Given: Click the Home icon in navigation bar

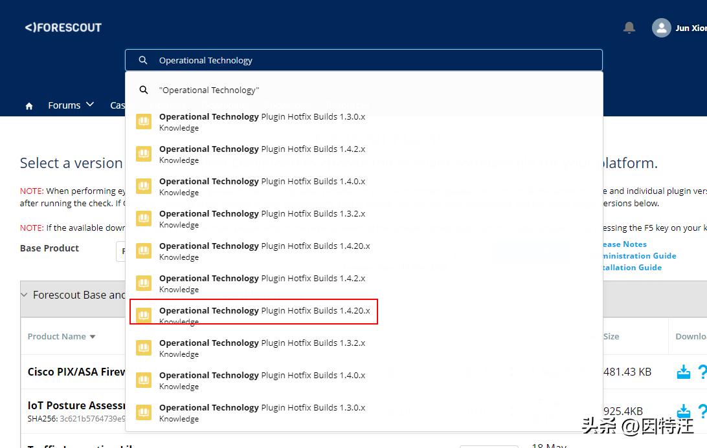Looking at the screenshot, I should (29, 106).
